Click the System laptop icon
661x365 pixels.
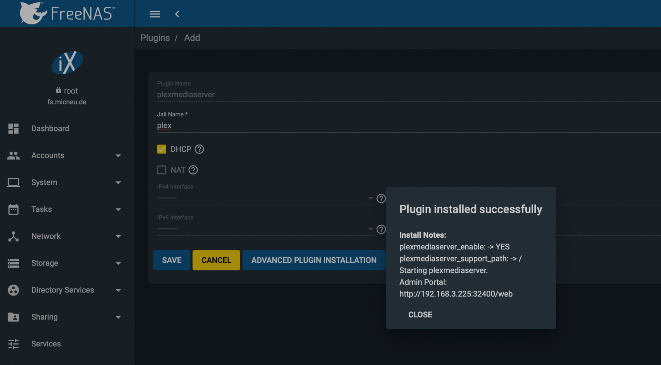(13, 182)
